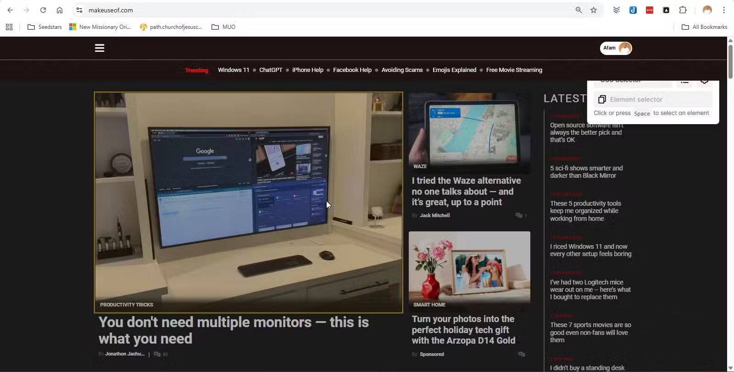Open the All Bookmarks folder
734x372 pixels.
click(x=704, y=27)
